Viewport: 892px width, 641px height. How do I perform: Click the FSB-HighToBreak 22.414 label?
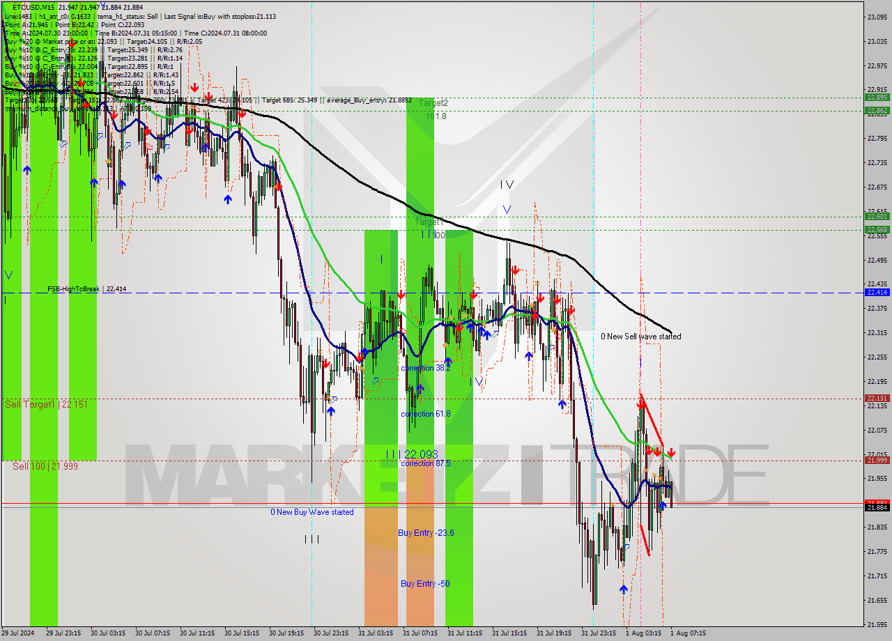click(87, 288)
